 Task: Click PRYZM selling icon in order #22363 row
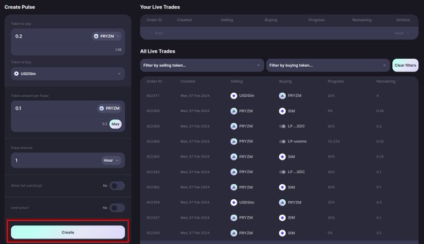(234, 172)
